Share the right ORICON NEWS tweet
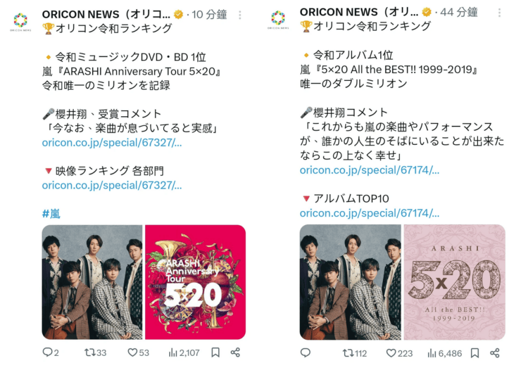The width and height of the screenshot is (528, 370). tap(495, 353)
